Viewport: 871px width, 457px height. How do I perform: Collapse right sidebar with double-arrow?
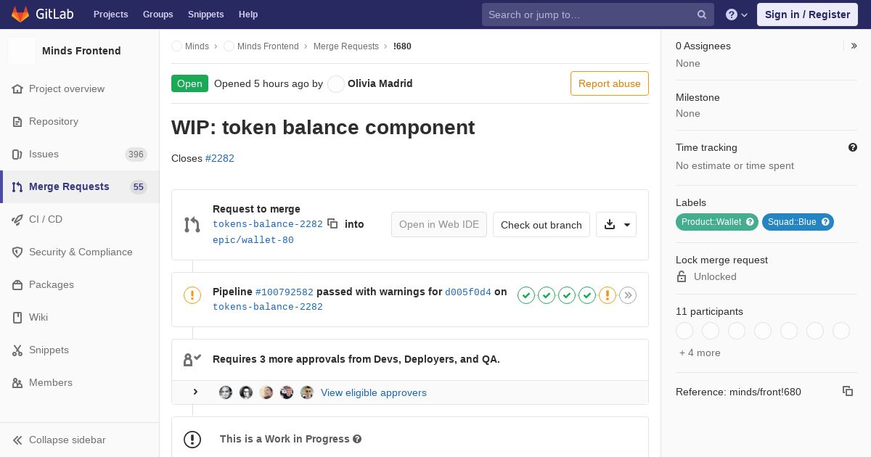854,46
